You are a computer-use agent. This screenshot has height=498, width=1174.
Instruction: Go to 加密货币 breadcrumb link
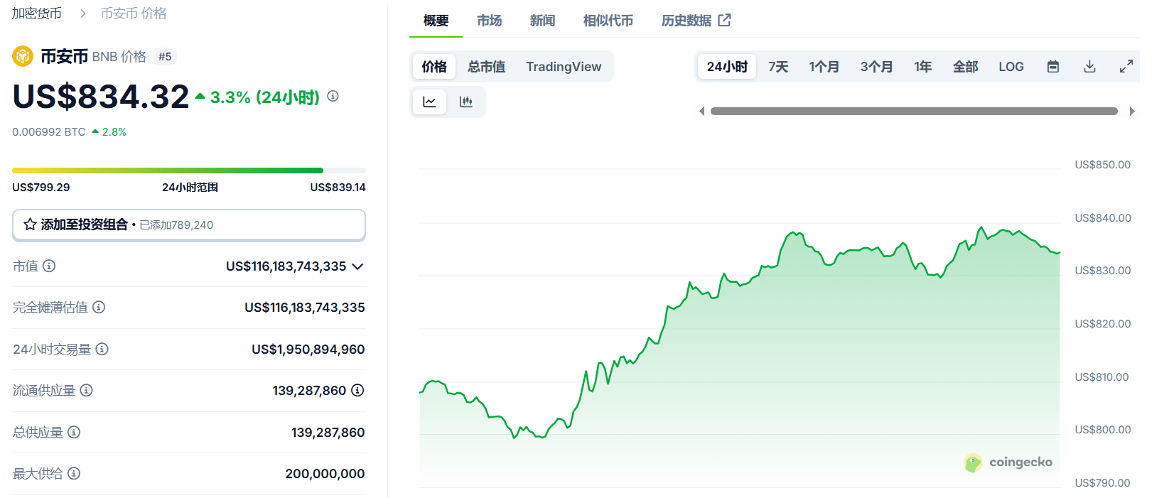click(x=37, y=13)
